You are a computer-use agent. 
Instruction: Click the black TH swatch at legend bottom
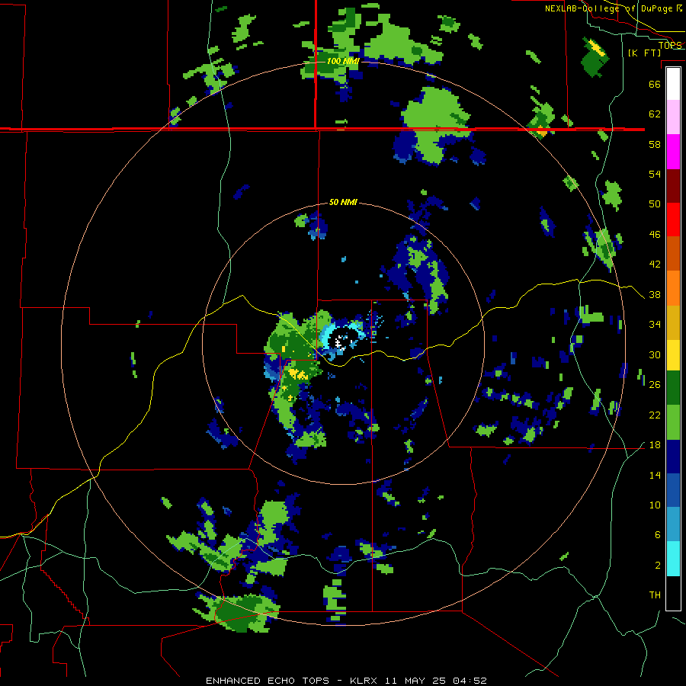[x=673, y=593]
